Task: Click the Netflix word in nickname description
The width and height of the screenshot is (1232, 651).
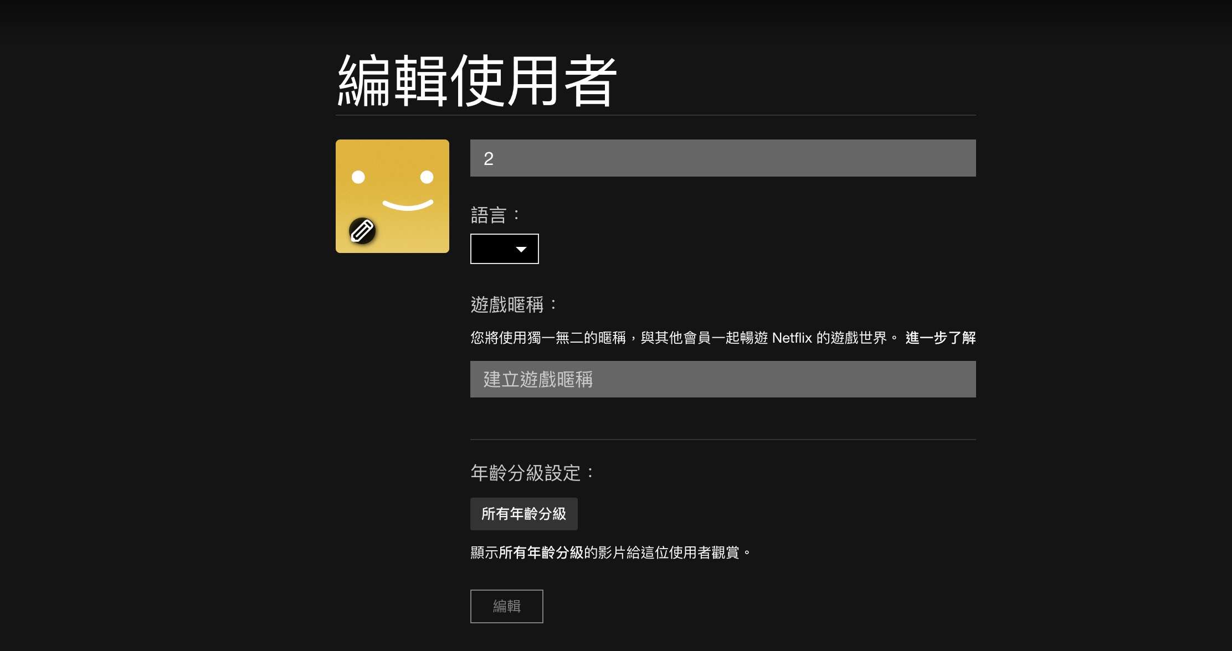Action: coord(792,338)
